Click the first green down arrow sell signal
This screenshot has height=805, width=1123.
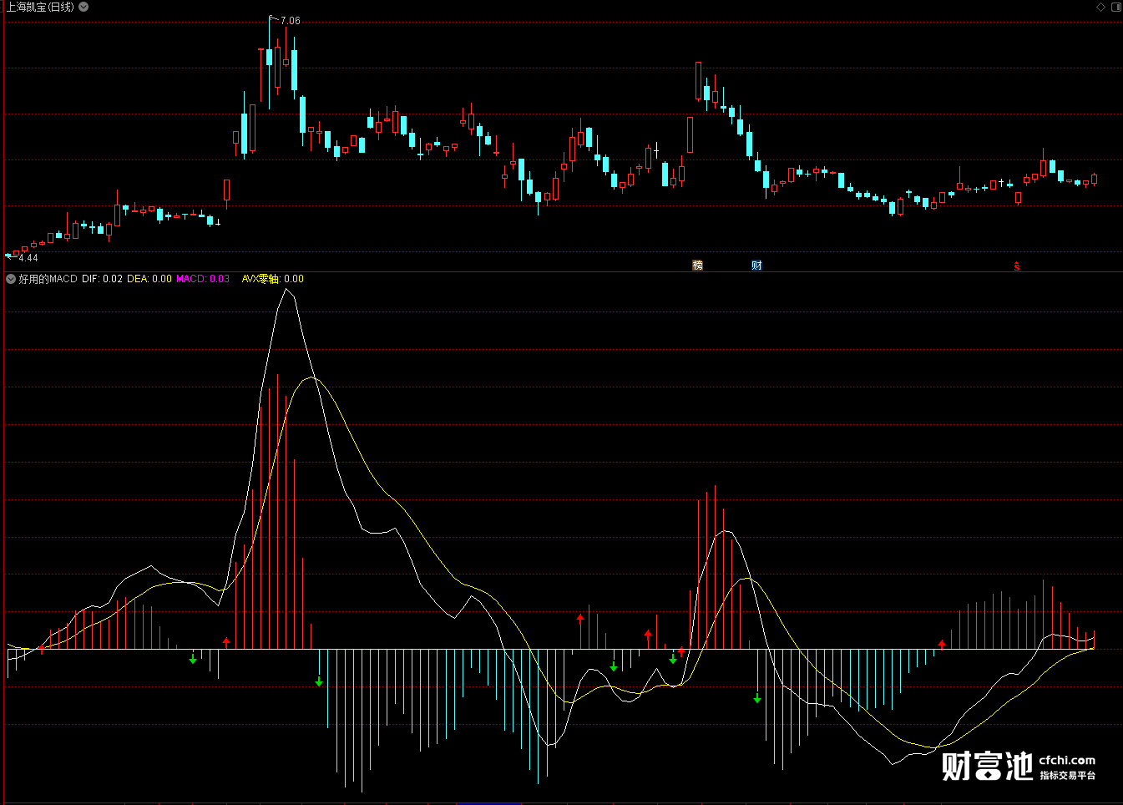[193, 659]
